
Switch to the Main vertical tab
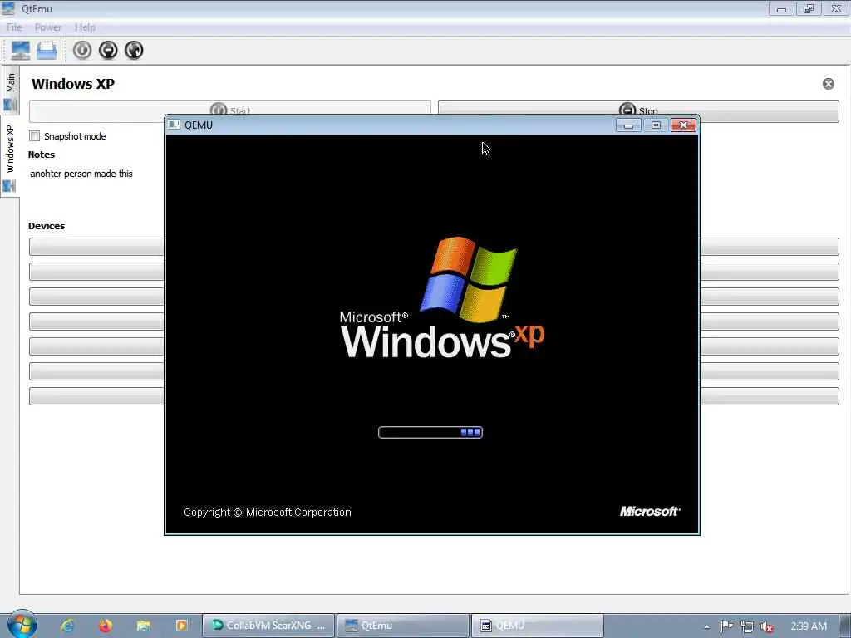[x=10, y=91]
